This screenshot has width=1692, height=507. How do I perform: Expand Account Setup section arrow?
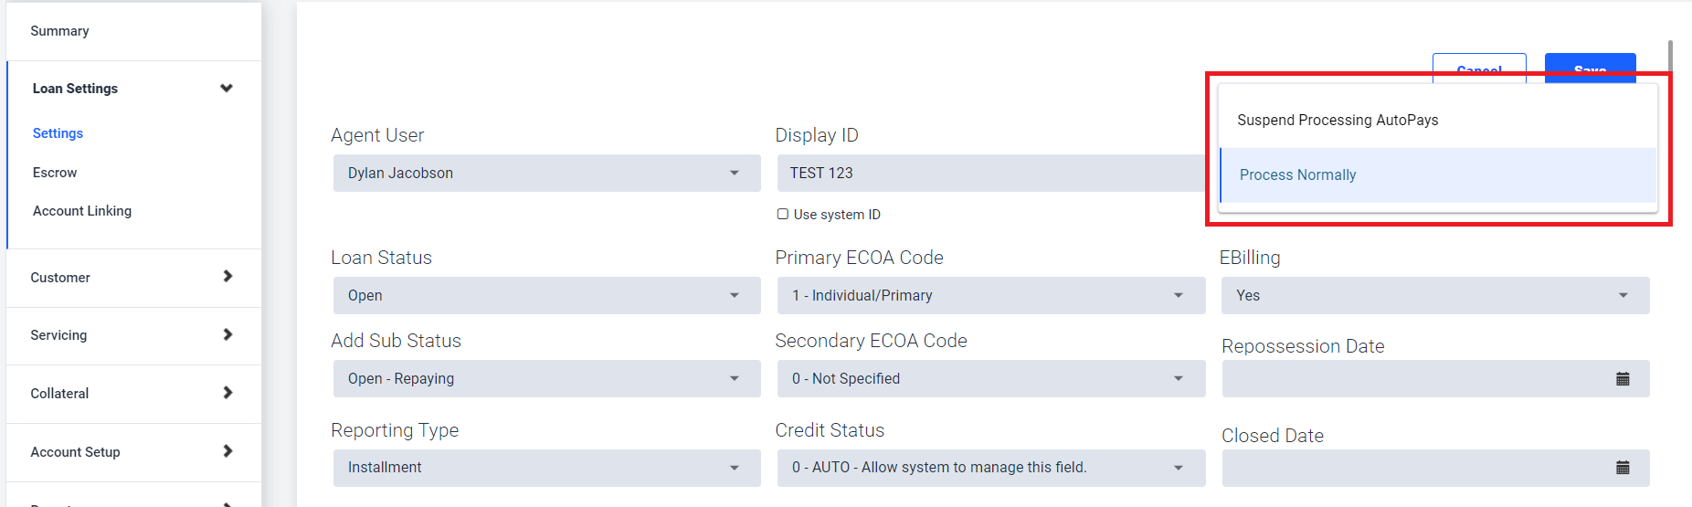point(227,451)
